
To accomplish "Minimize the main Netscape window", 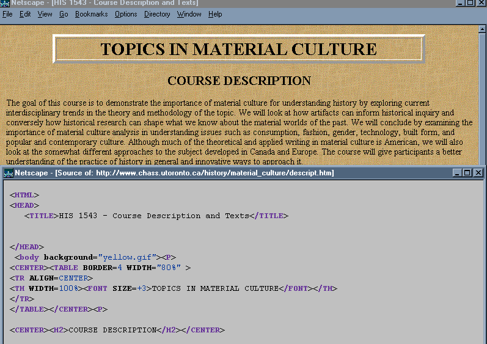I will 461,3.
